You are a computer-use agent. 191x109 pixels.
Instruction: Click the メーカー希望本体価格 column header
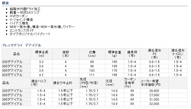154,83
